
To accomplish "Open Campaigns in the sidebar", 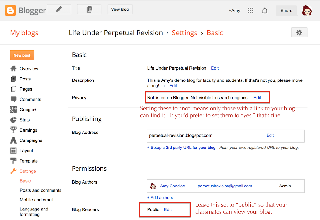I will click(x=31, y=140).
